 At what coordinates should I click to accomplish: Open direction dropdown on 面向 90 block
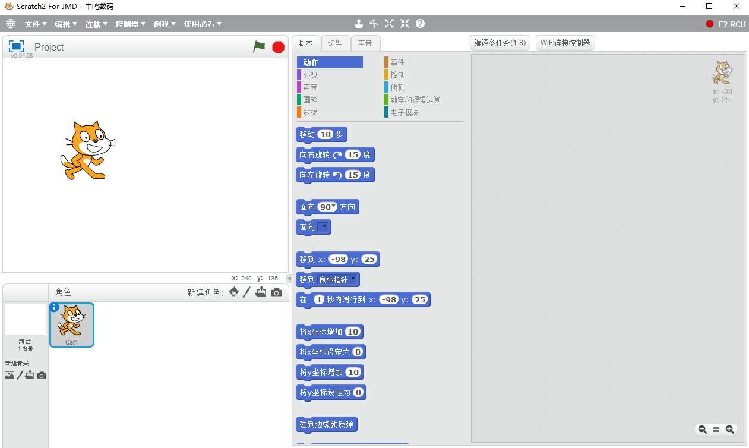pyautogui.click(x=334, y=207)
